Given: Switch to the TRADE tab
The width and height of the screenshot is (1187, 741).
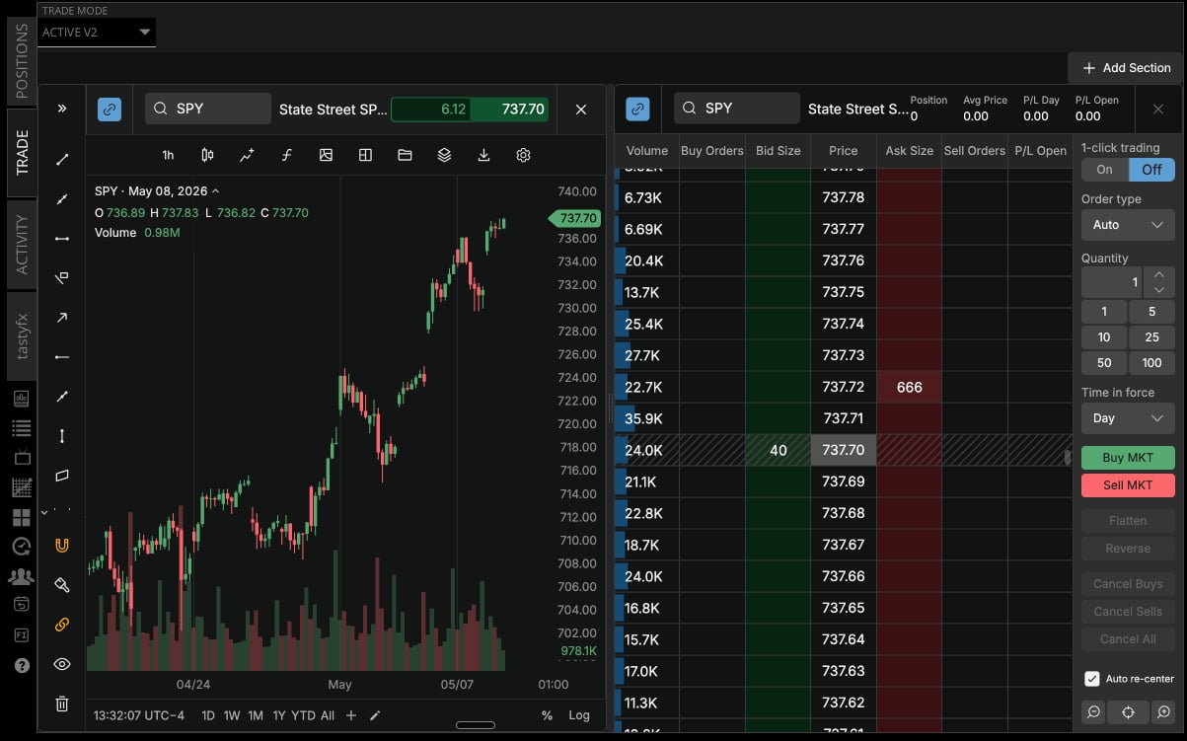Looking at the screenshot, I should pyautogui.click(x=22, y=153).
